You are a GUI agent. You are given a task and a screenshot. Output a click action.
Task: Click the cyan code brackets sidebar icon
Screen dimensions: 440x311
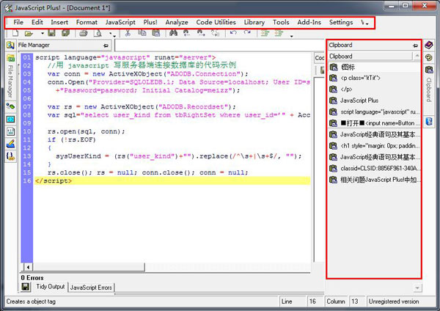[x=10, y=120]
